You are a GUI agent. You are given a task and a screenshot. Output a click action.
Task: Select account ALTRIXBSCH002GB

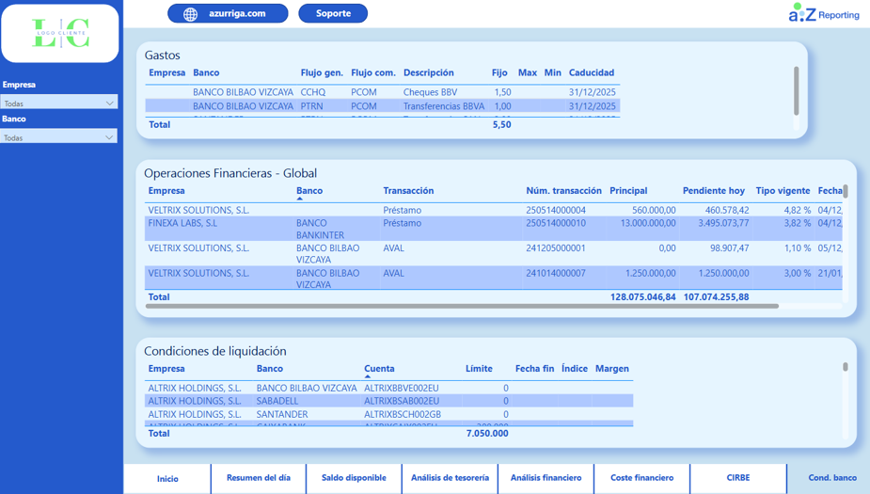coord(403,414)
